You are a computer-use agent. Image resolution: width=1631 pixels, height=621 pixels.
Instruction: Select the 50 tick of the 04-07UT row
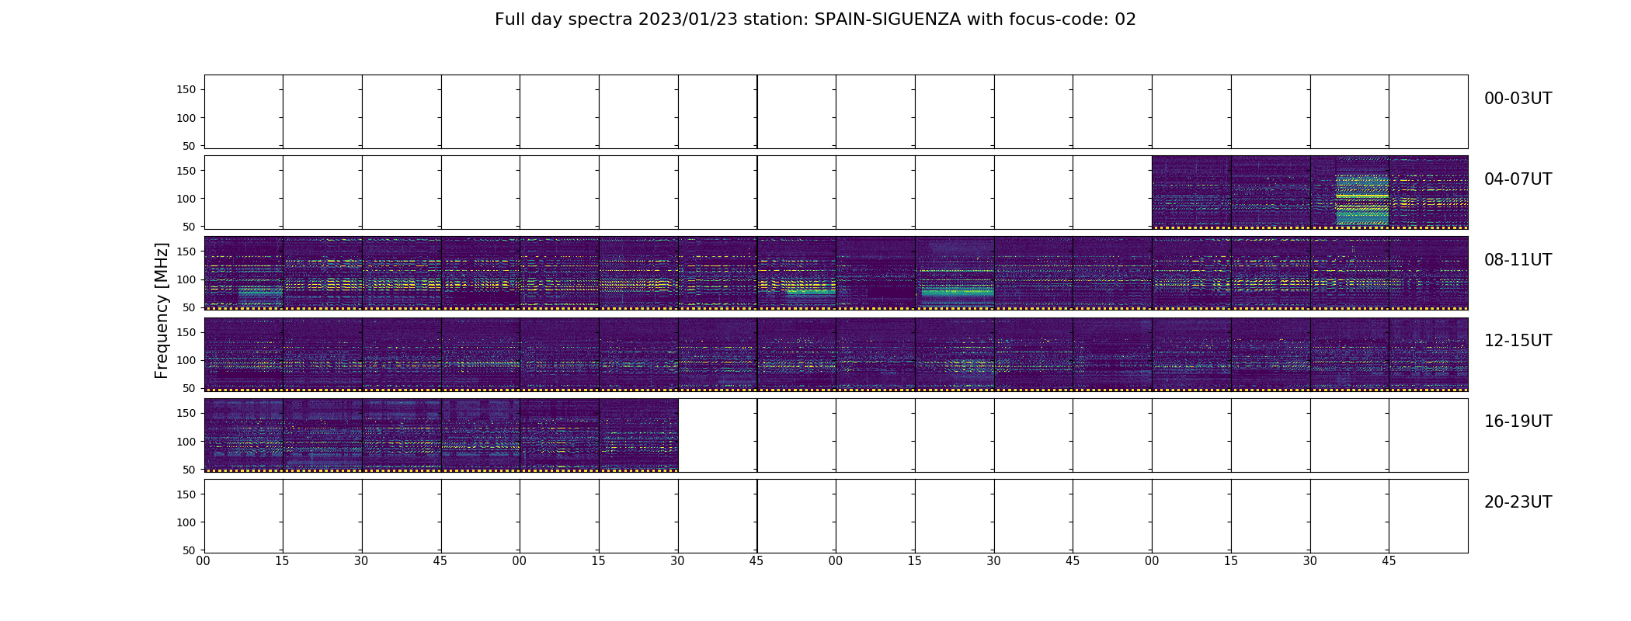pyautogui.click(x=190, y=227)
